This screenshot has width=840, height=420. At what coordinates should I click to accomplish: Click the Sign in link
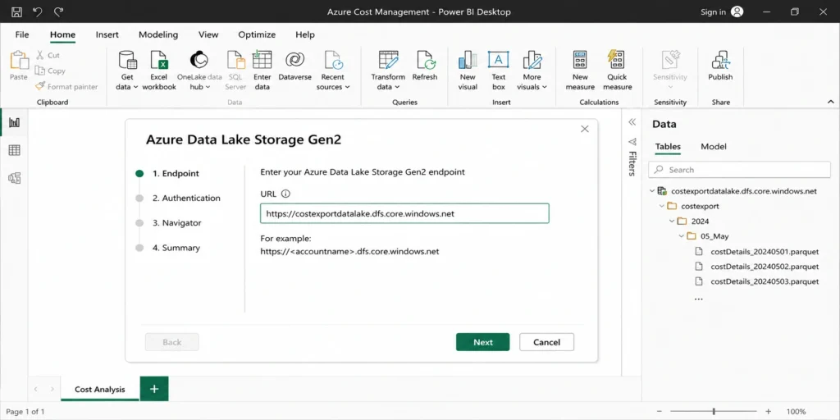(x=713, y=11)
